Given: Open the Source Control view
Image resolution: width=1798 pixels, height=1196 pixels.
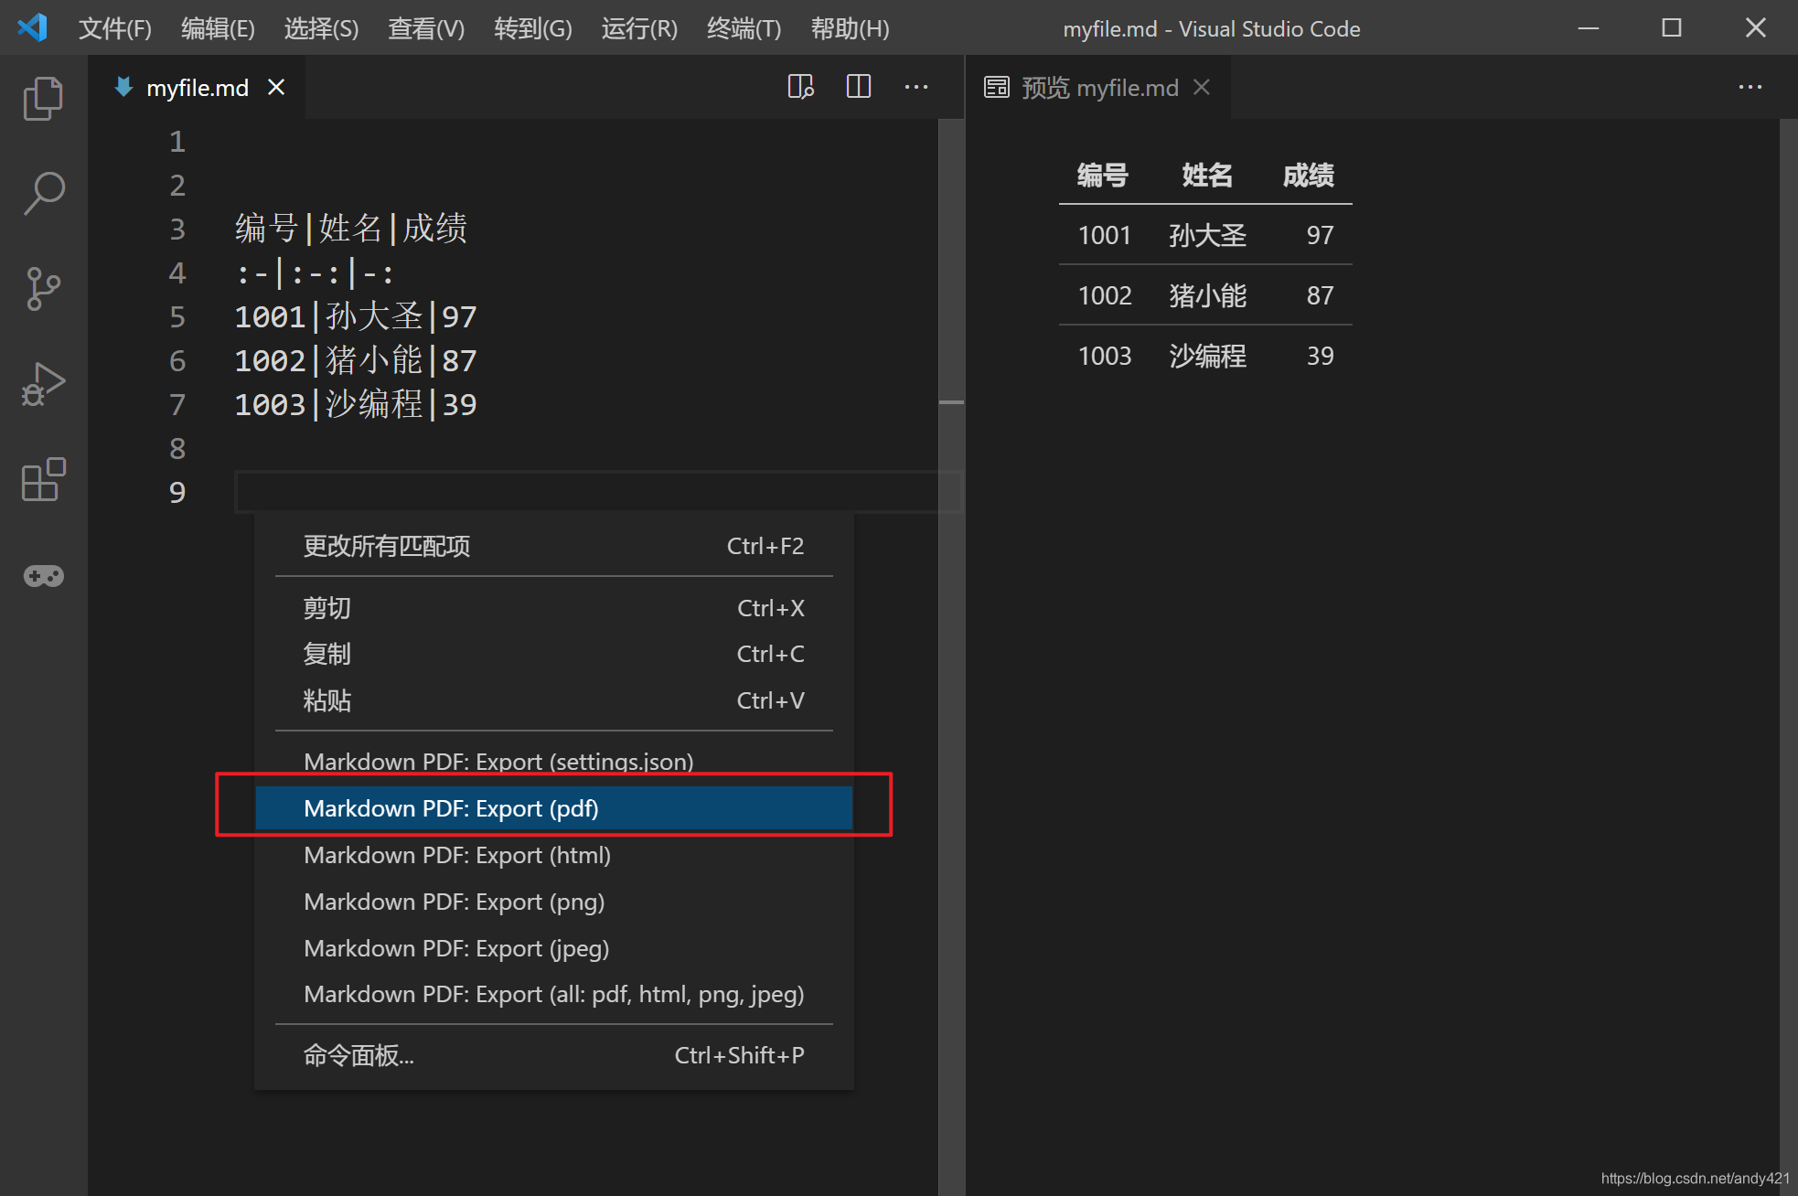Looking at the screenshot, I should 43,289.
